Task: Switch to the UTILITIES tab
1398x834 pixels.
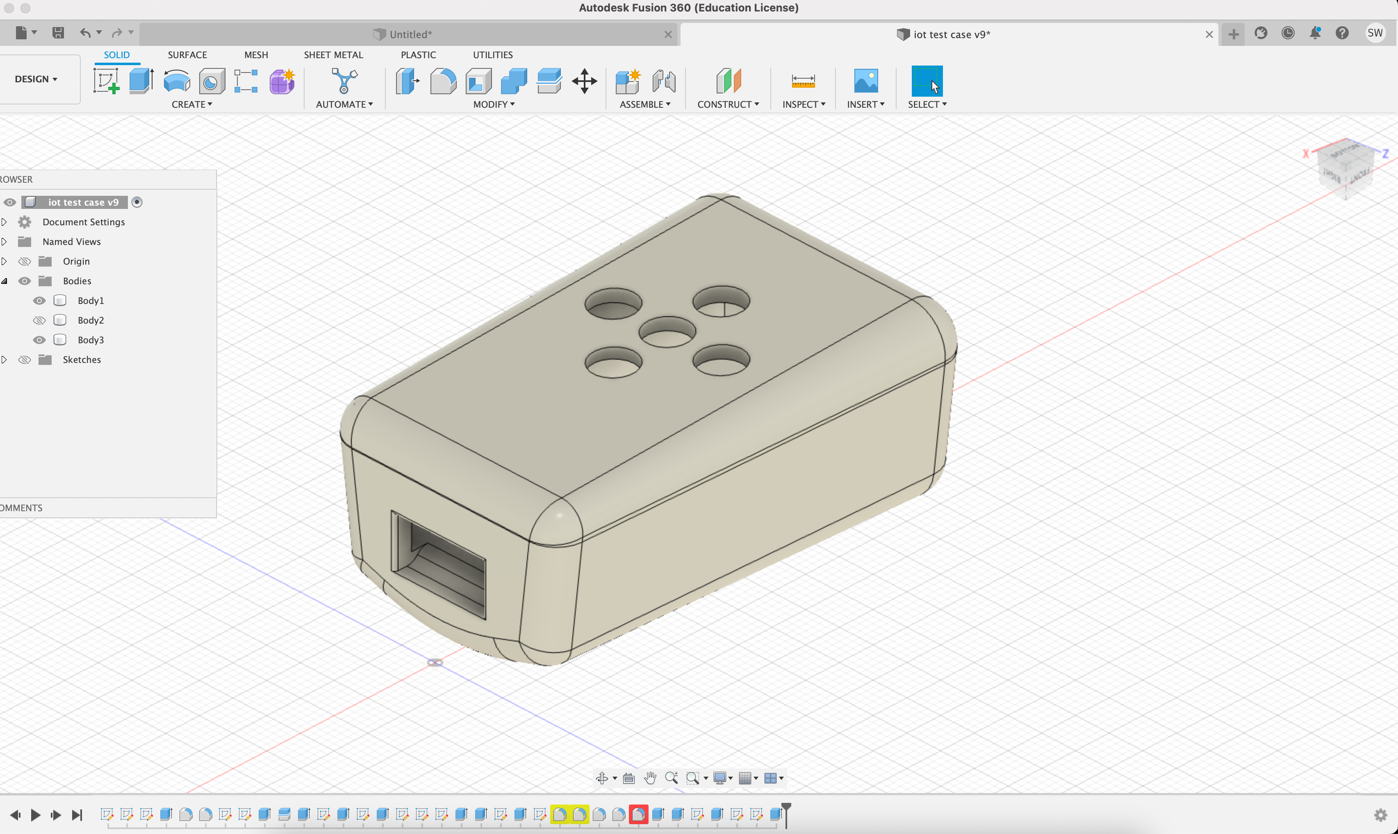Action: [x=493, y=55]
